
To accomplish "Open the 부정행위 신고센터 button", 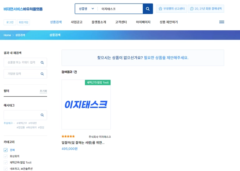I will tap(171, 8).
